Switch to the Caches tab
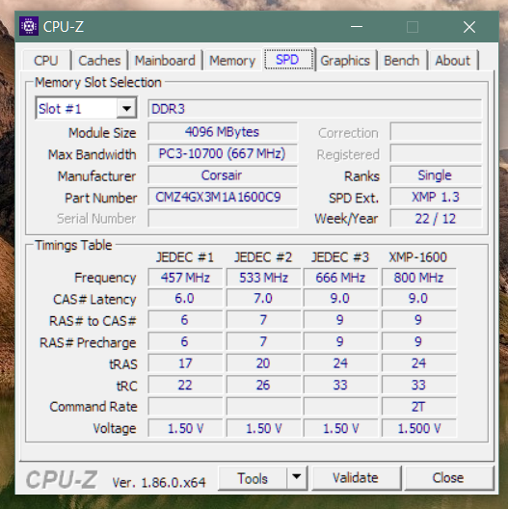 click(x=99, y=61)
